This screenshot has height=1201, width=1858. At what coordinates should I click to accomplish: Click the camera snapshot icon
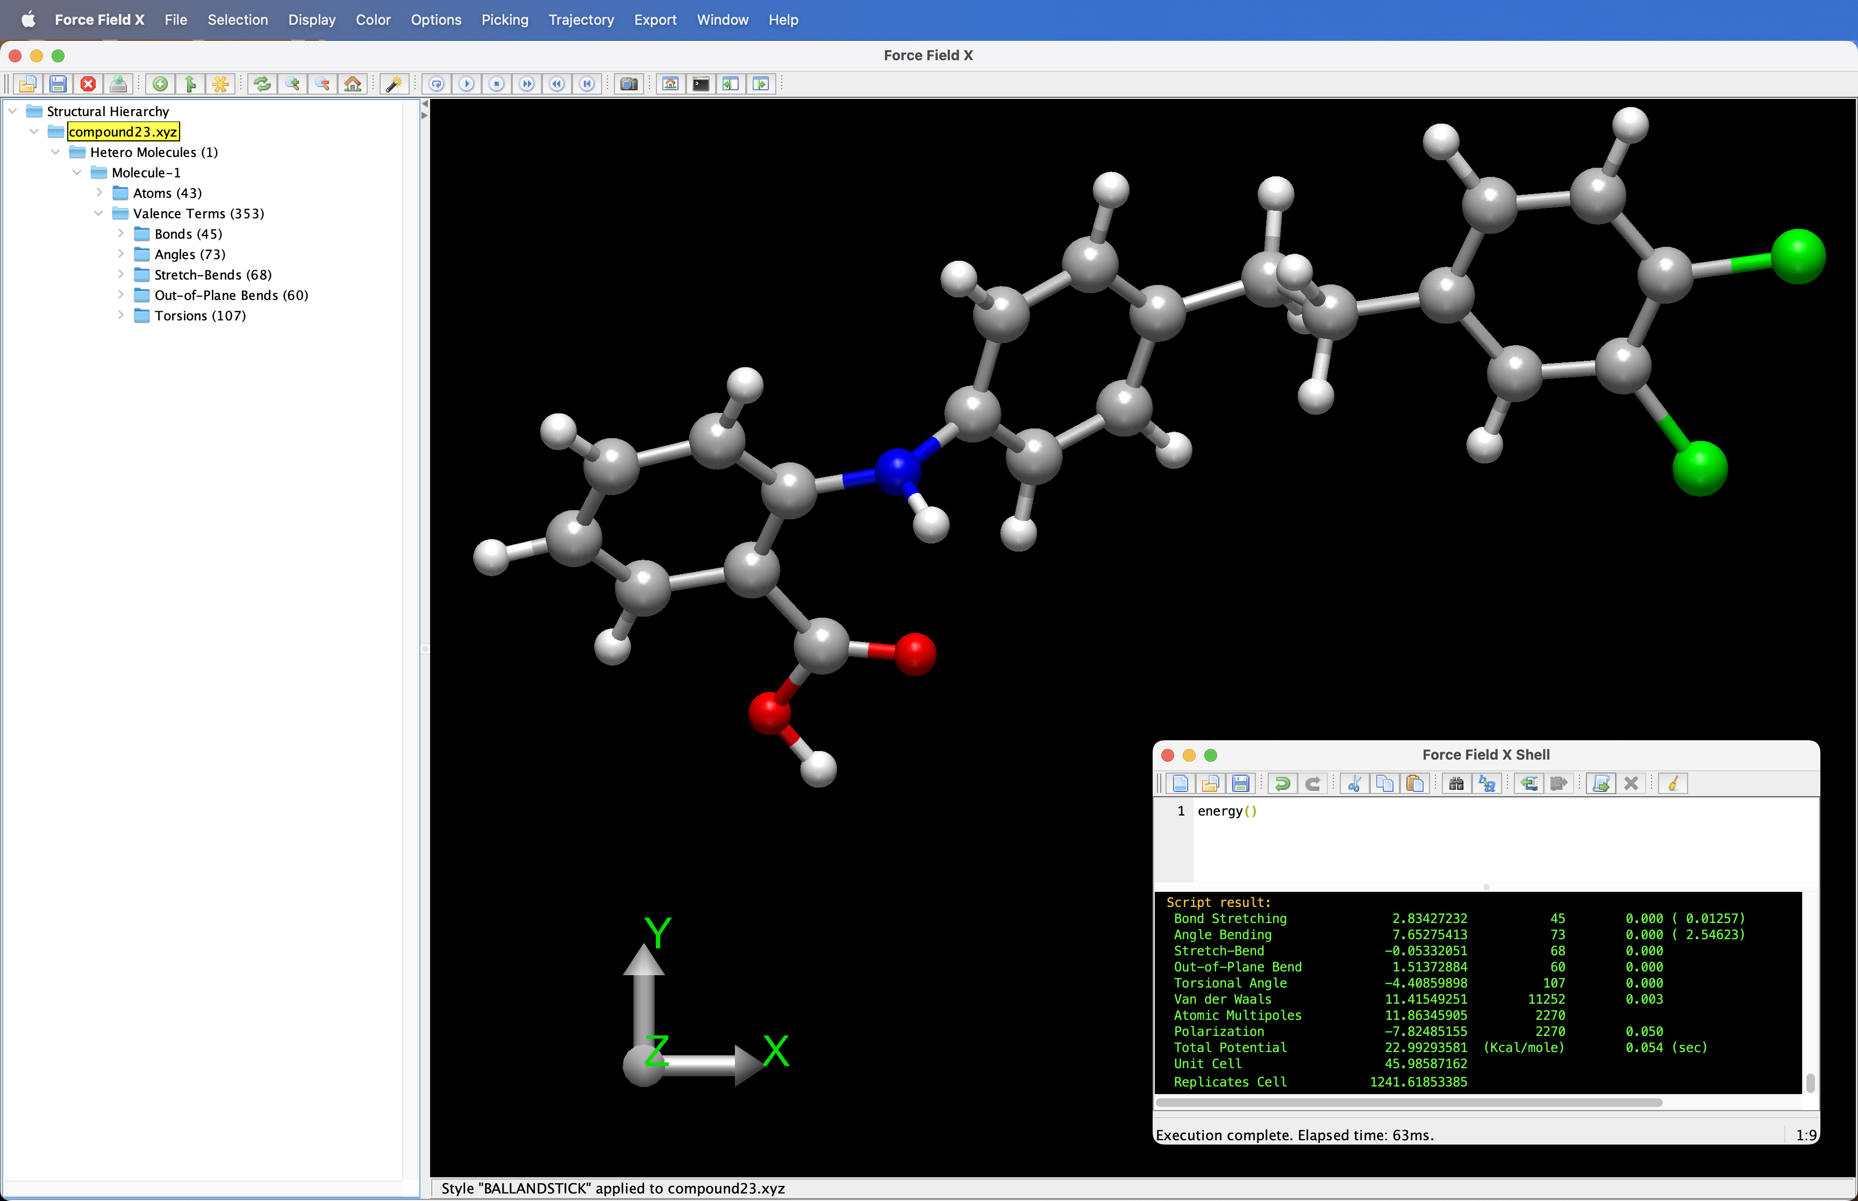click(x=628, y=84)
